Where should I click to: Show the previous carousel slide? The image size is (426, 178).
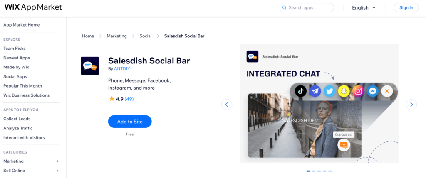[227, 104]
